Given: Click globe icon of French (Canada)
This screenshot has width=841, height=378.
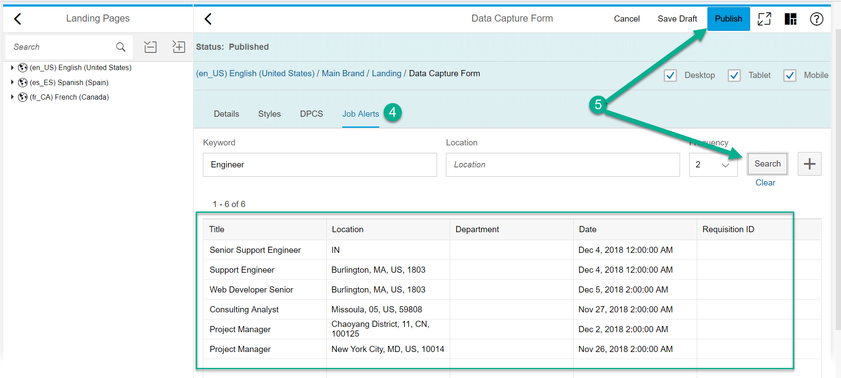Looking at the screenshot, I should point(23,97).
